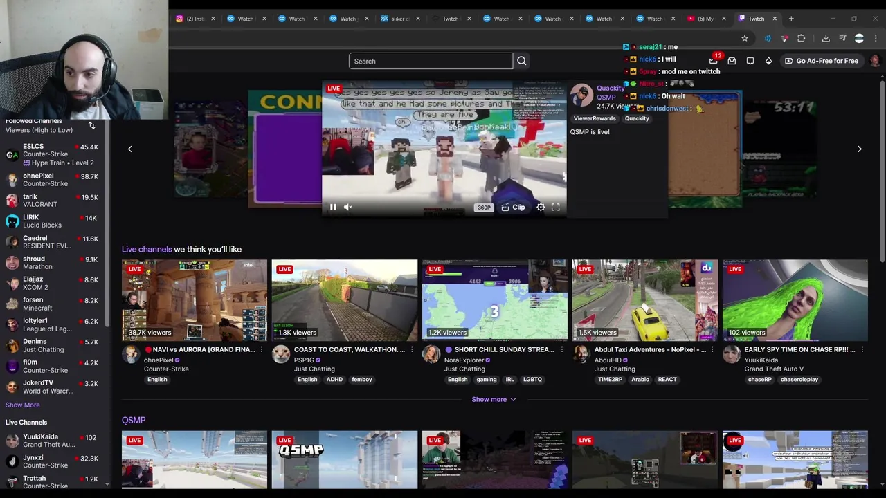Open ESLCS channel in sidebar
The image size is (886, 498).
[53, 155]
